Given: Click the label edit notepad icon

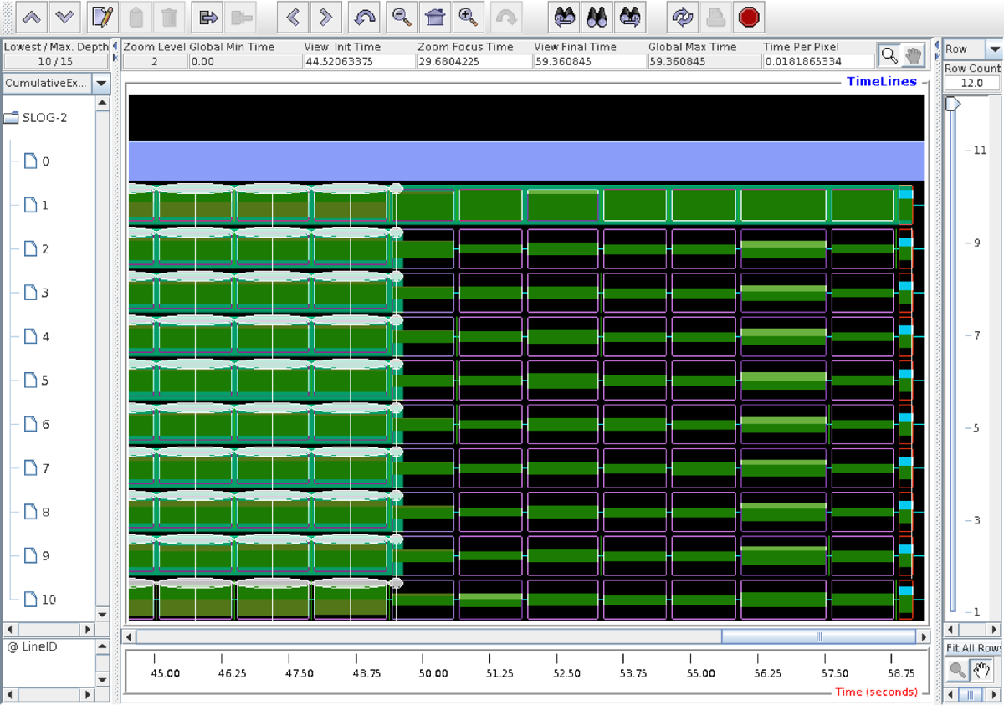Looking at the screenshot, I should point(102,16).
